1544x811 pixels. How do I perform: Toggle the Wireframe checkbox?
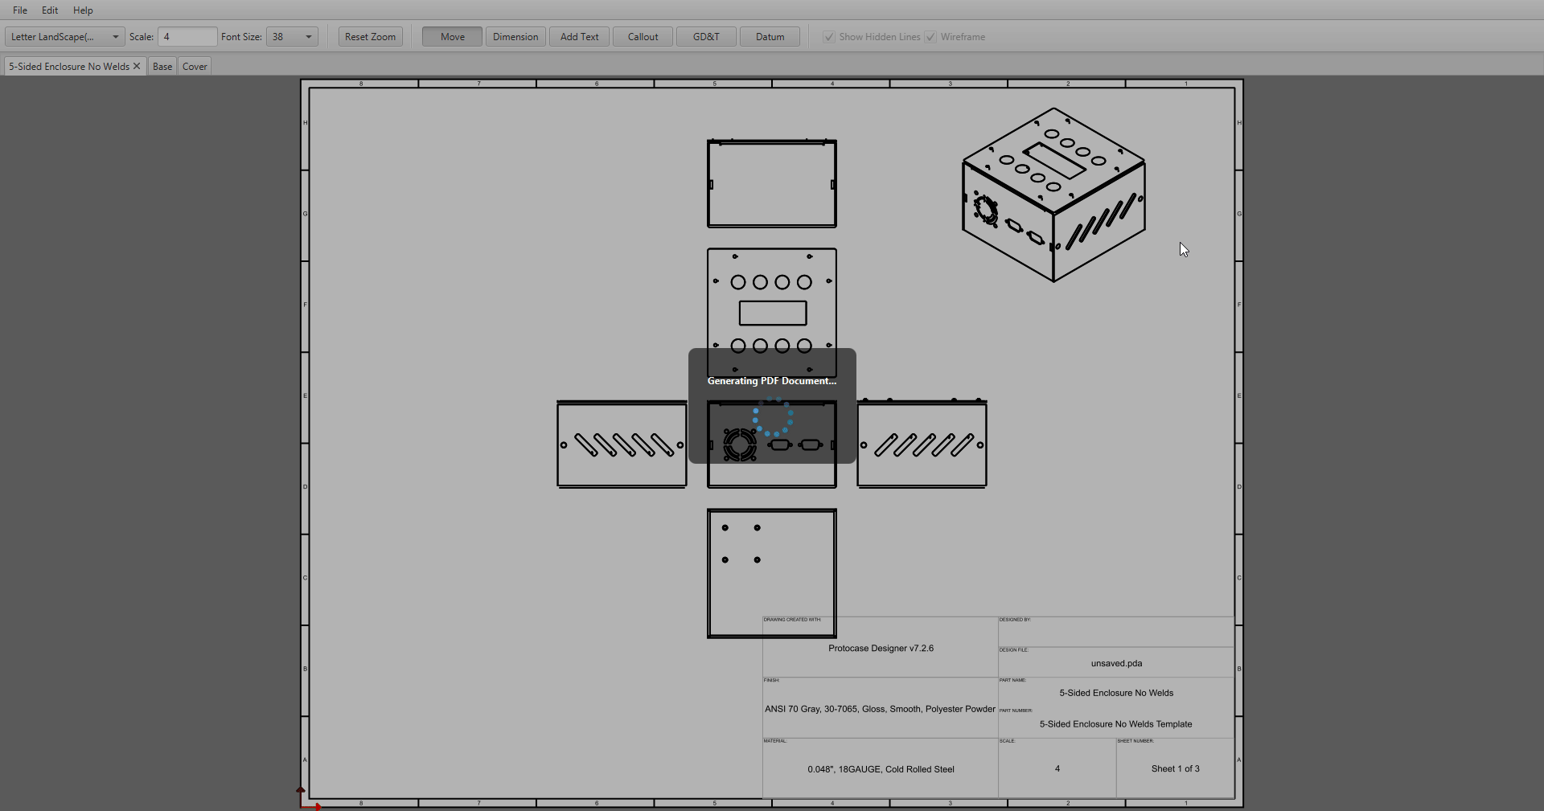930,37
